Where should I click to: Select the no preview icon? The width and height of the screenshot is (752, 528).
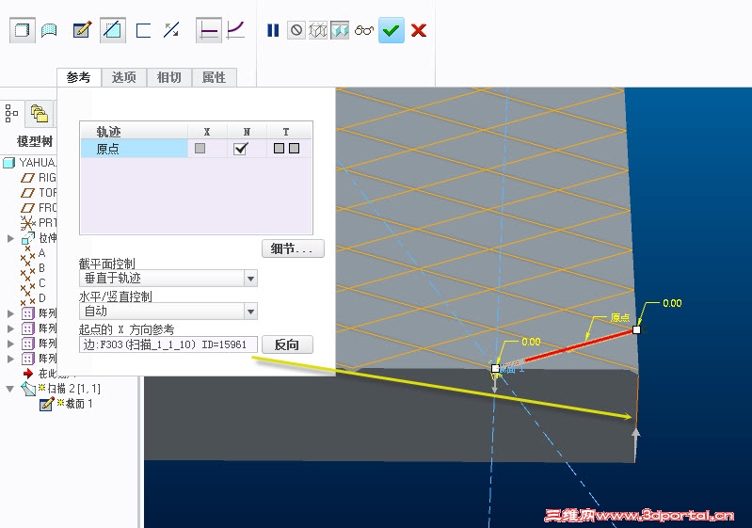[296, 30]
